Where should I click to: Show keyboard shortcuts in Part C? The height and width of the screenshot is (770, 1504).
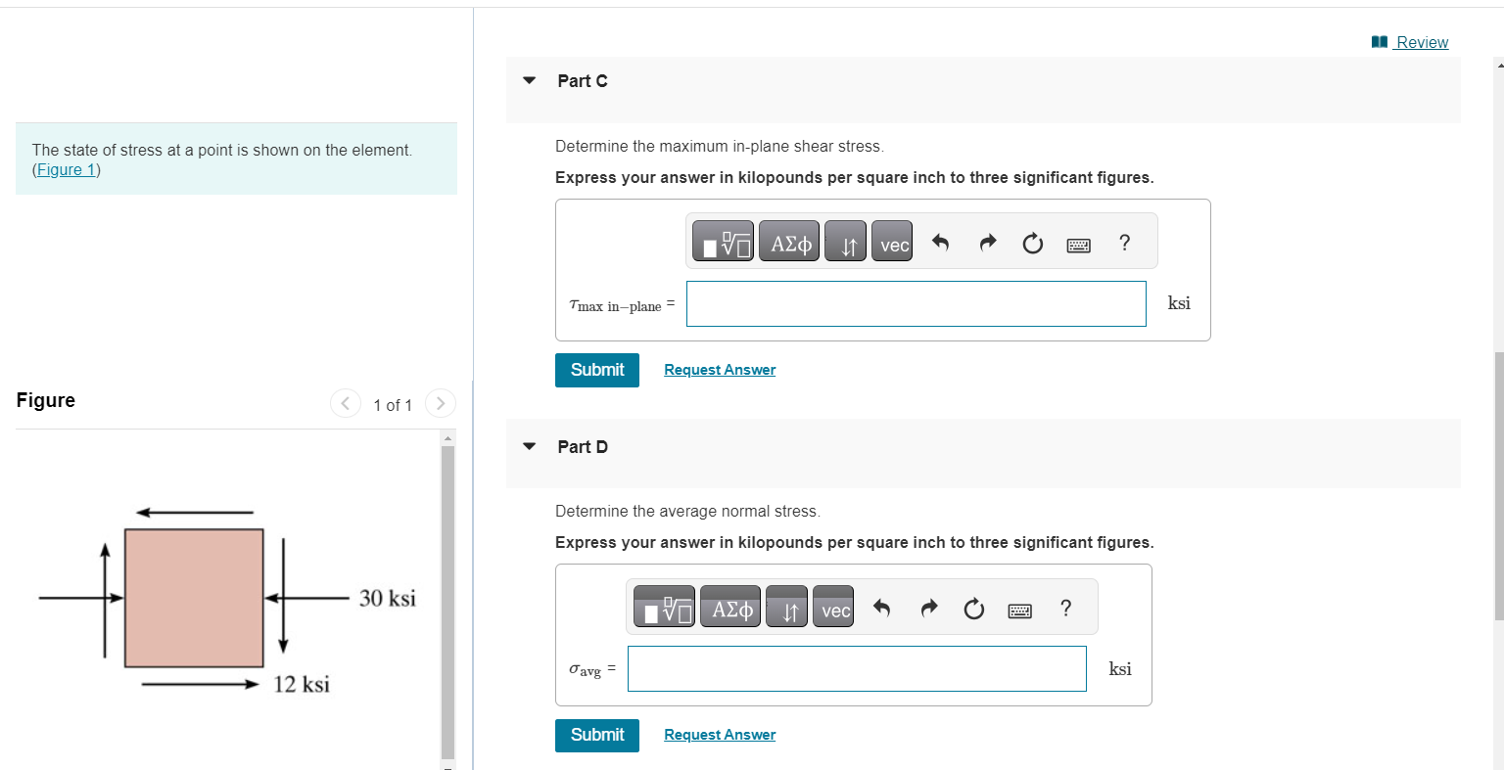pyautogui.click(x=1079, y=244)
